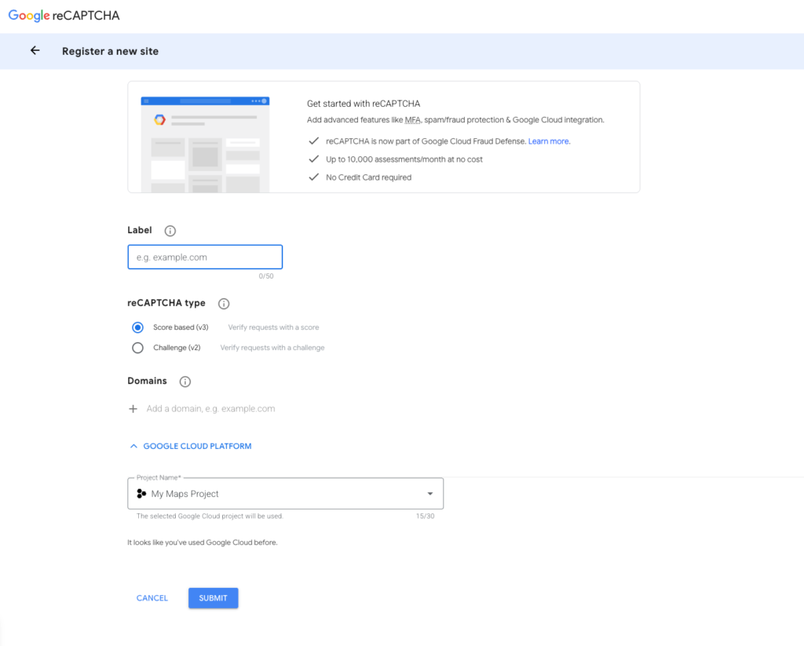Submit the new site registration
The width and height of the screenshot is (804, 646).
coord(214,598)
